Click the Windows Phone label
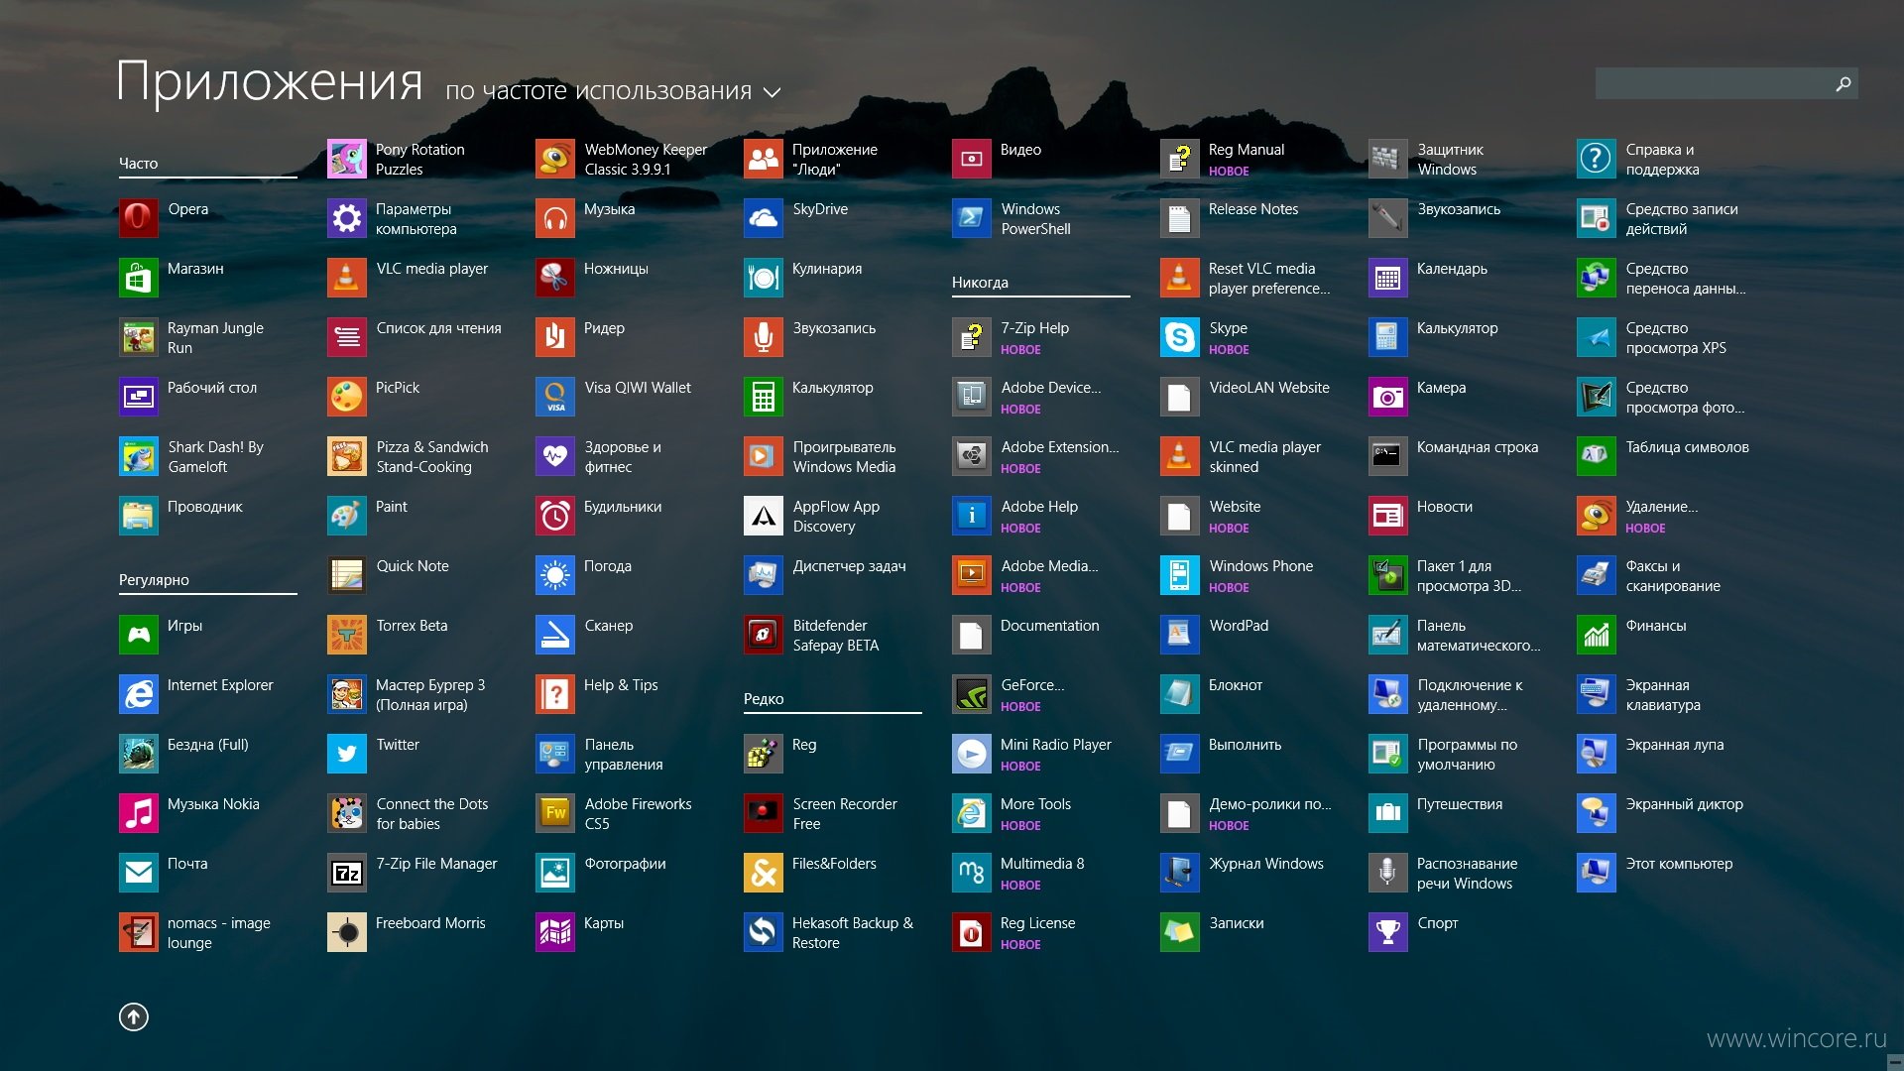Viewport: 1904px width, 1071px height. click(x=1261, y=566)
